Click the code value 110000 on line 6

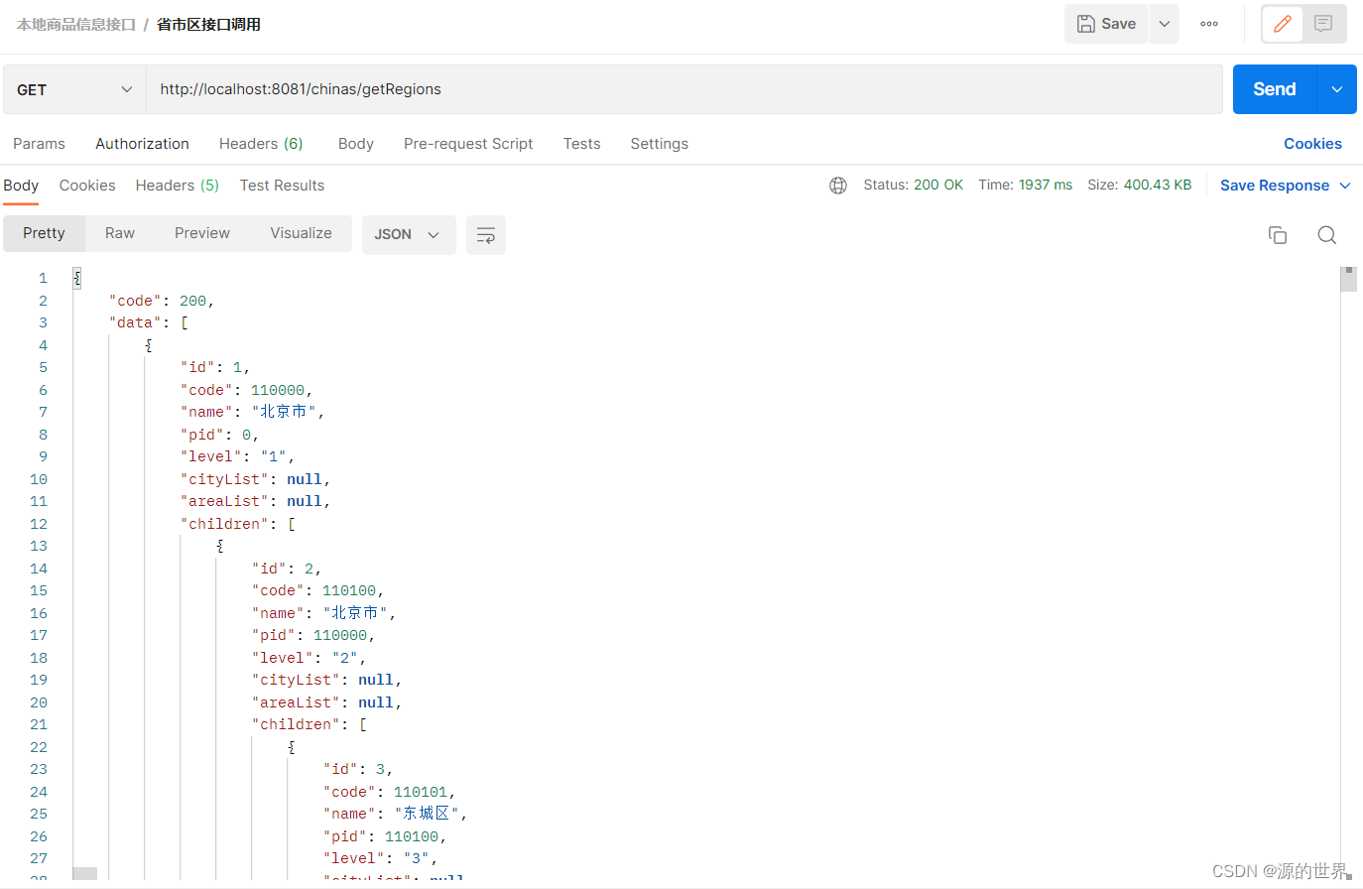pos(278,390)
